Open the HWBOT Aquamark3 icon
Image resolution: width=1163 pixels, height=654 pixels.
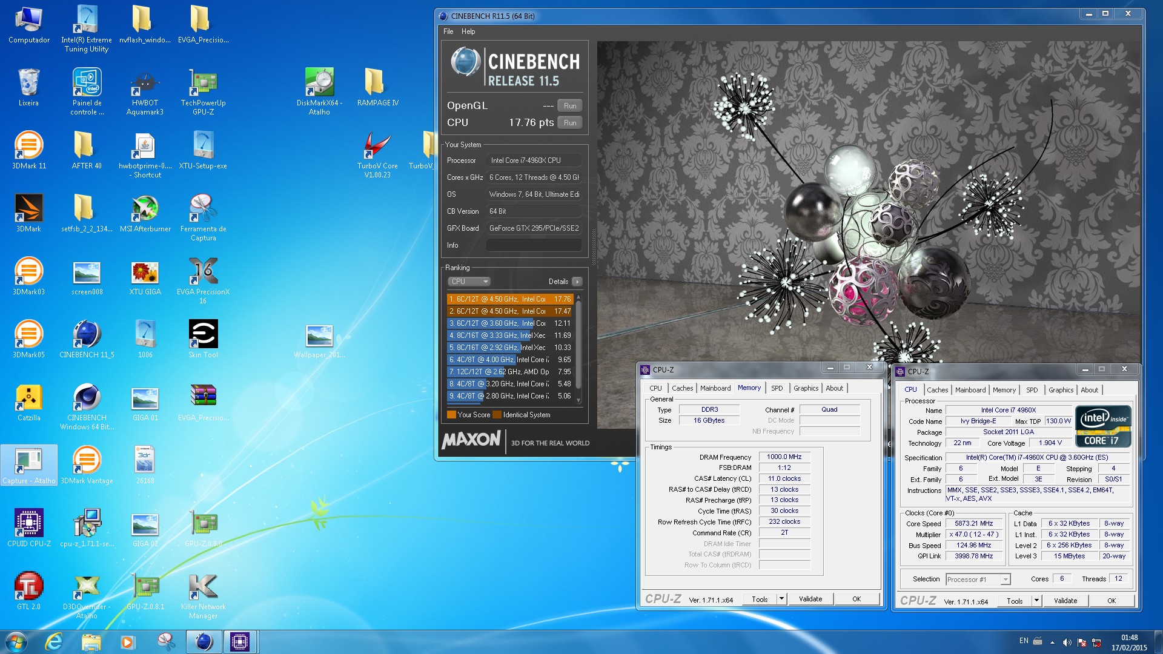pos(145,92)
